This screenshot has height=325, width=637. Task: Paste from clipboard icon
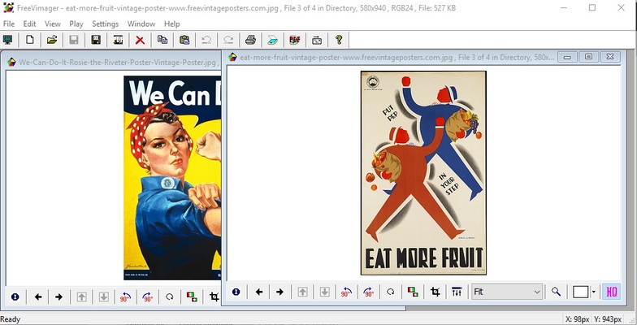[x=184, y=40]
